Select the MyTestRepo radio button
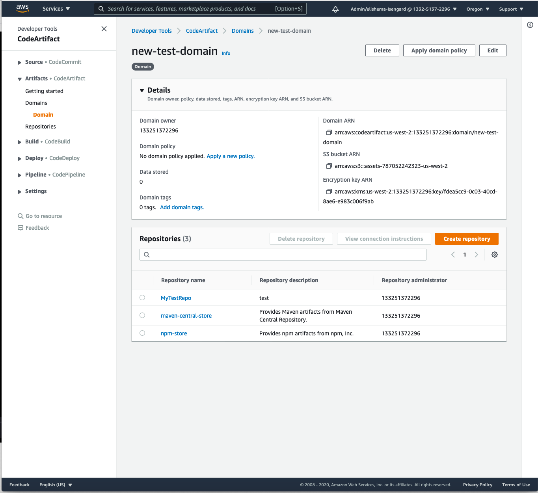This screenshot has width=538, height=493. [x=142, y=298]
